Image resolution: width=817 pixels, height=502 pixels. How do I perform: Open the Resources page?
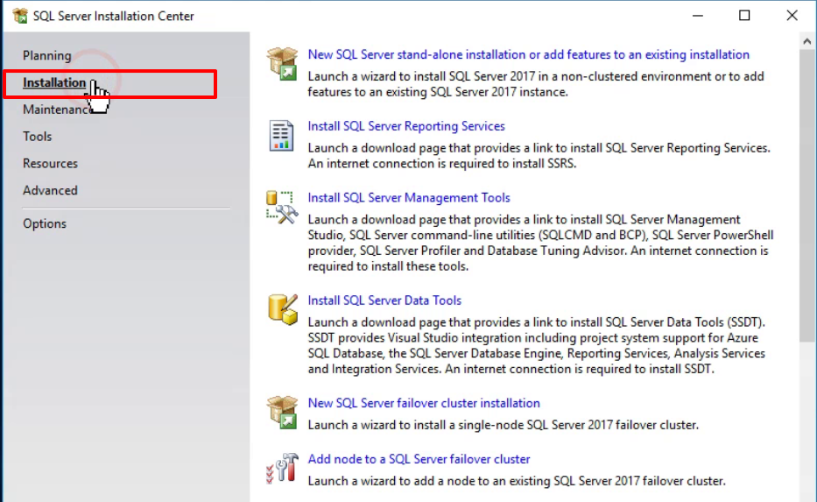[x=50, y=164]
